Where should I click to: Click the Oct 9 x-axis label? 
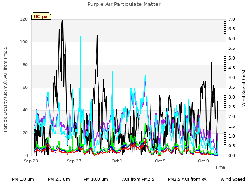[203, 161]
